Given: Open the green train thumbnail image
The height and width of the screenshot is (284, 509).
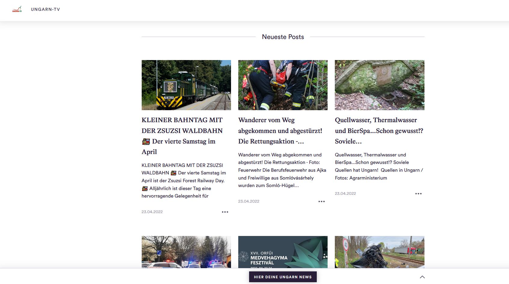Looking at the screenshot, I should 186,85.
